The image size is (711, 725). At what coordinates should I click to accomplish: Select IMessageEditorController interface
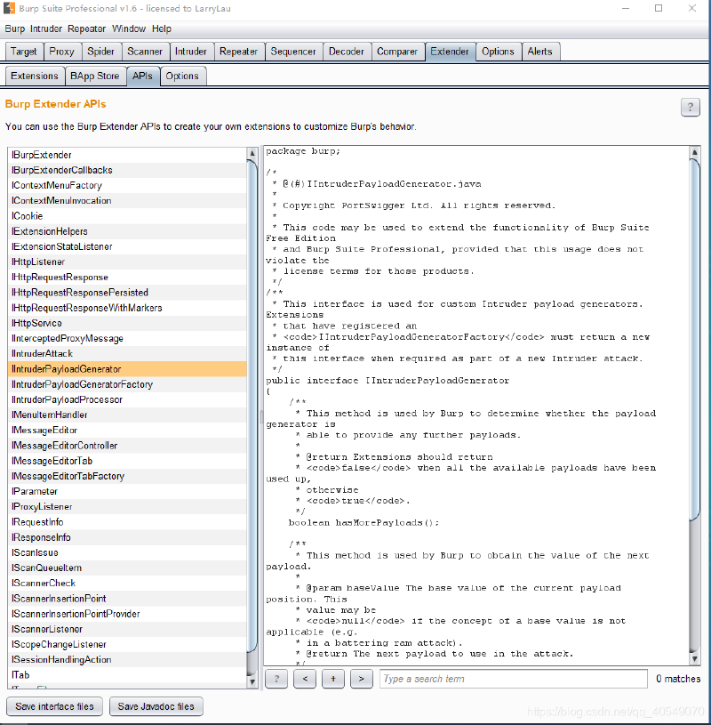[x=127, y=446]
